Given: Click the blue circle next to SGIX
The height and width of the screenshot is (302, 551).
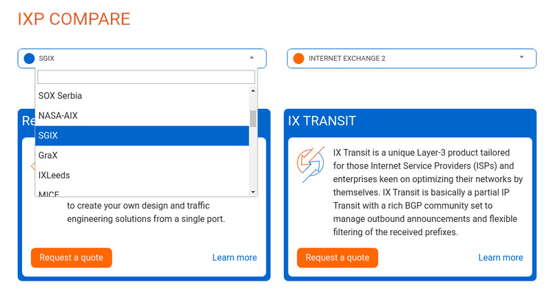Looking at the screenshot, I should click(29, 59).
